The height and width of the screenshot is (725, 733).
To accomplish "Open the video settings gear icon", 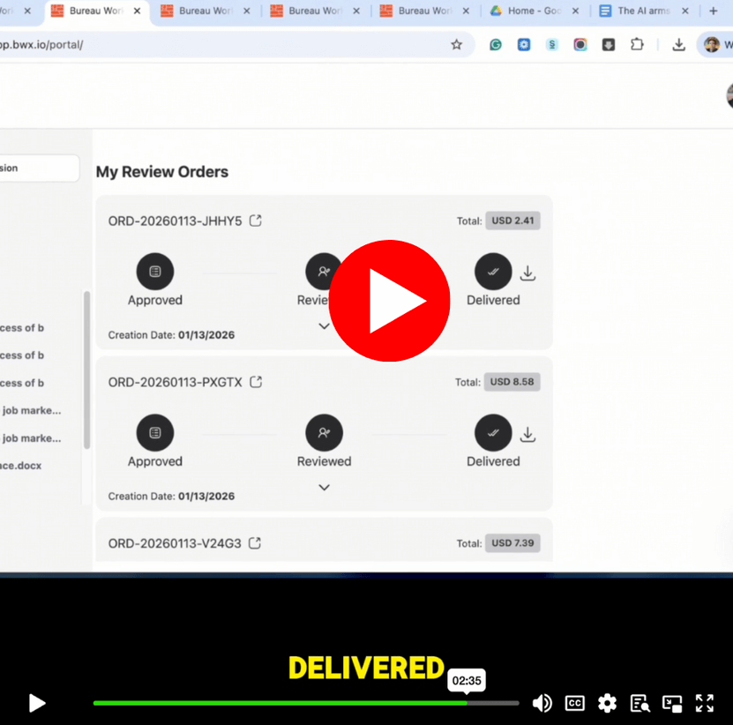I will point(607,703).
